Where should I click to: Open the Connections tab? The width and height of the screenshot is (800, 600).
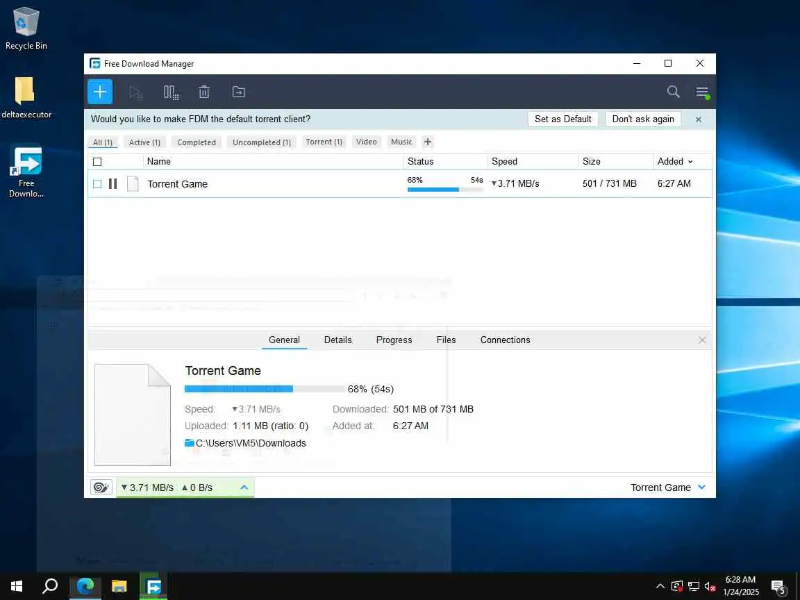tap(505, 340)
